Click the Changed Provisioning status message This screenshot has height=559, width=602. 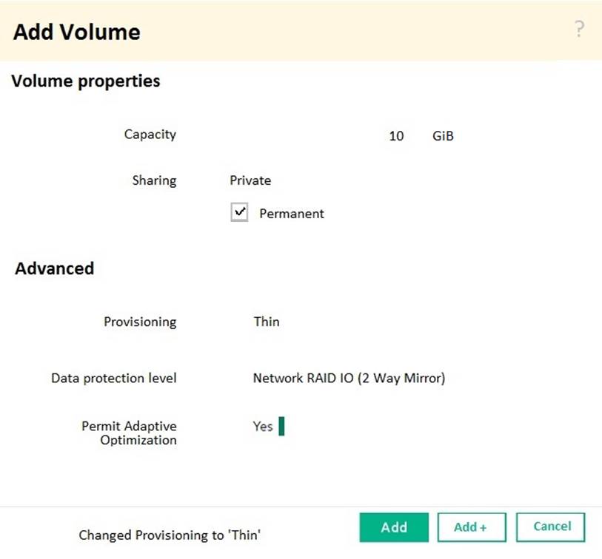point(170,535)
